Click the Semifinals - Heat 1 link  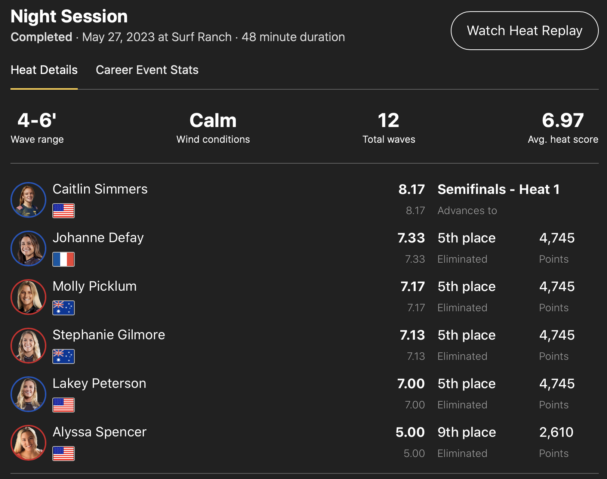(499, 189)
